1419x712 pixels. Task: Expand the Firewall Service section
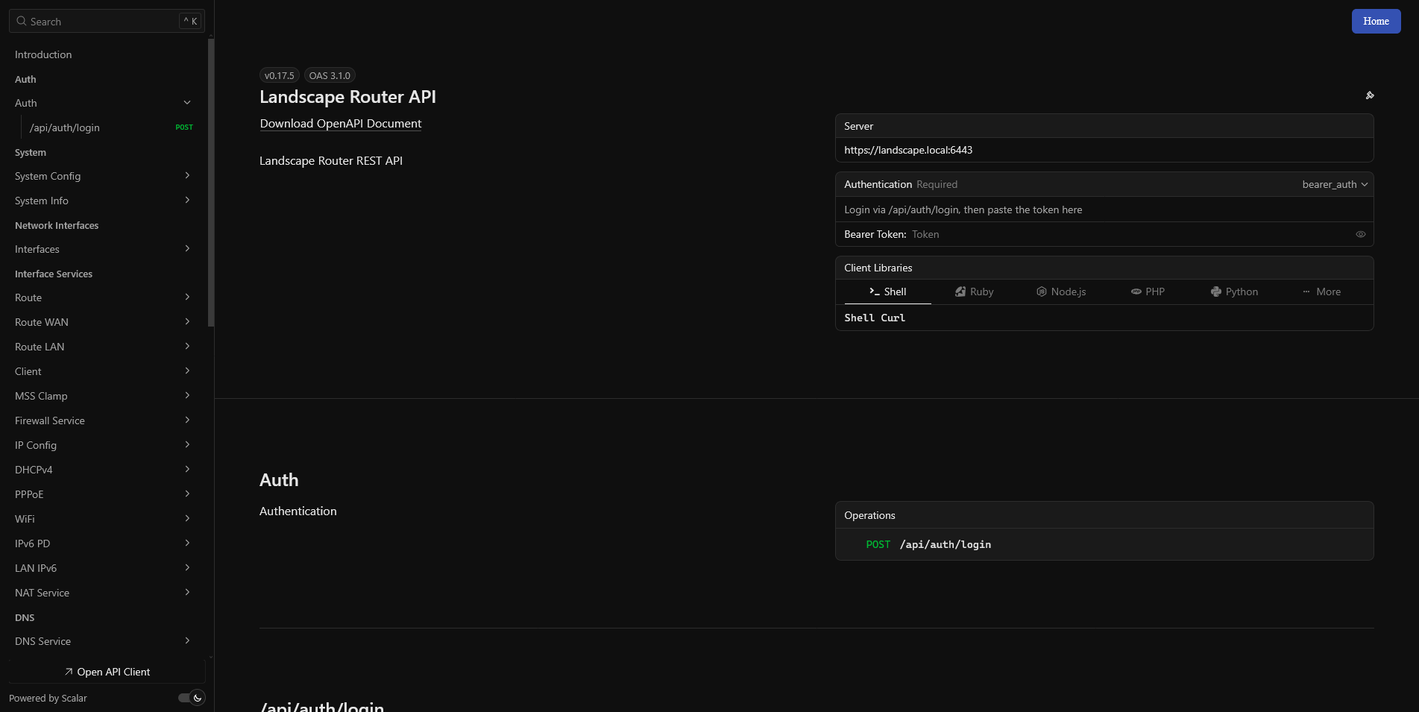pyautogui.click(x=187, y=420)
